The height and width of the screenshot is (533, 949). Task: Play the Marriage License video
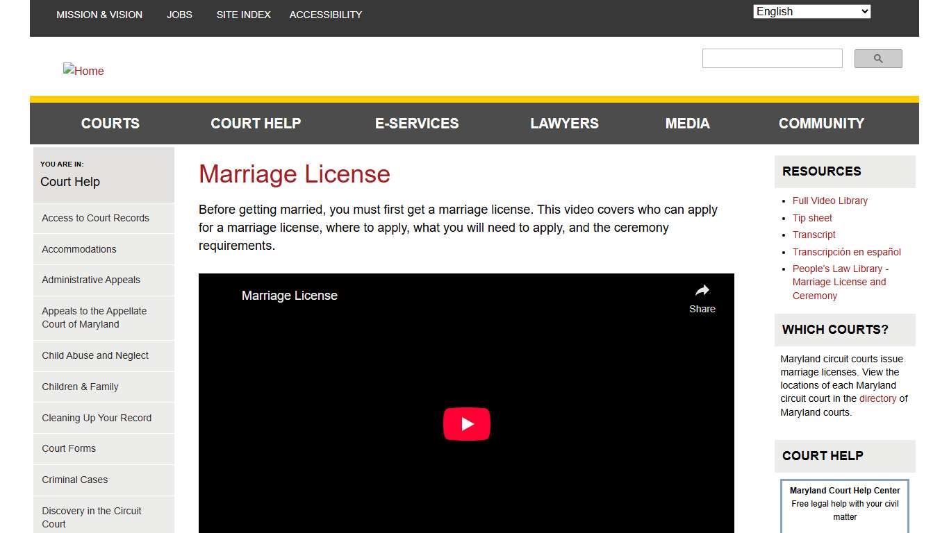click(466, 423)
